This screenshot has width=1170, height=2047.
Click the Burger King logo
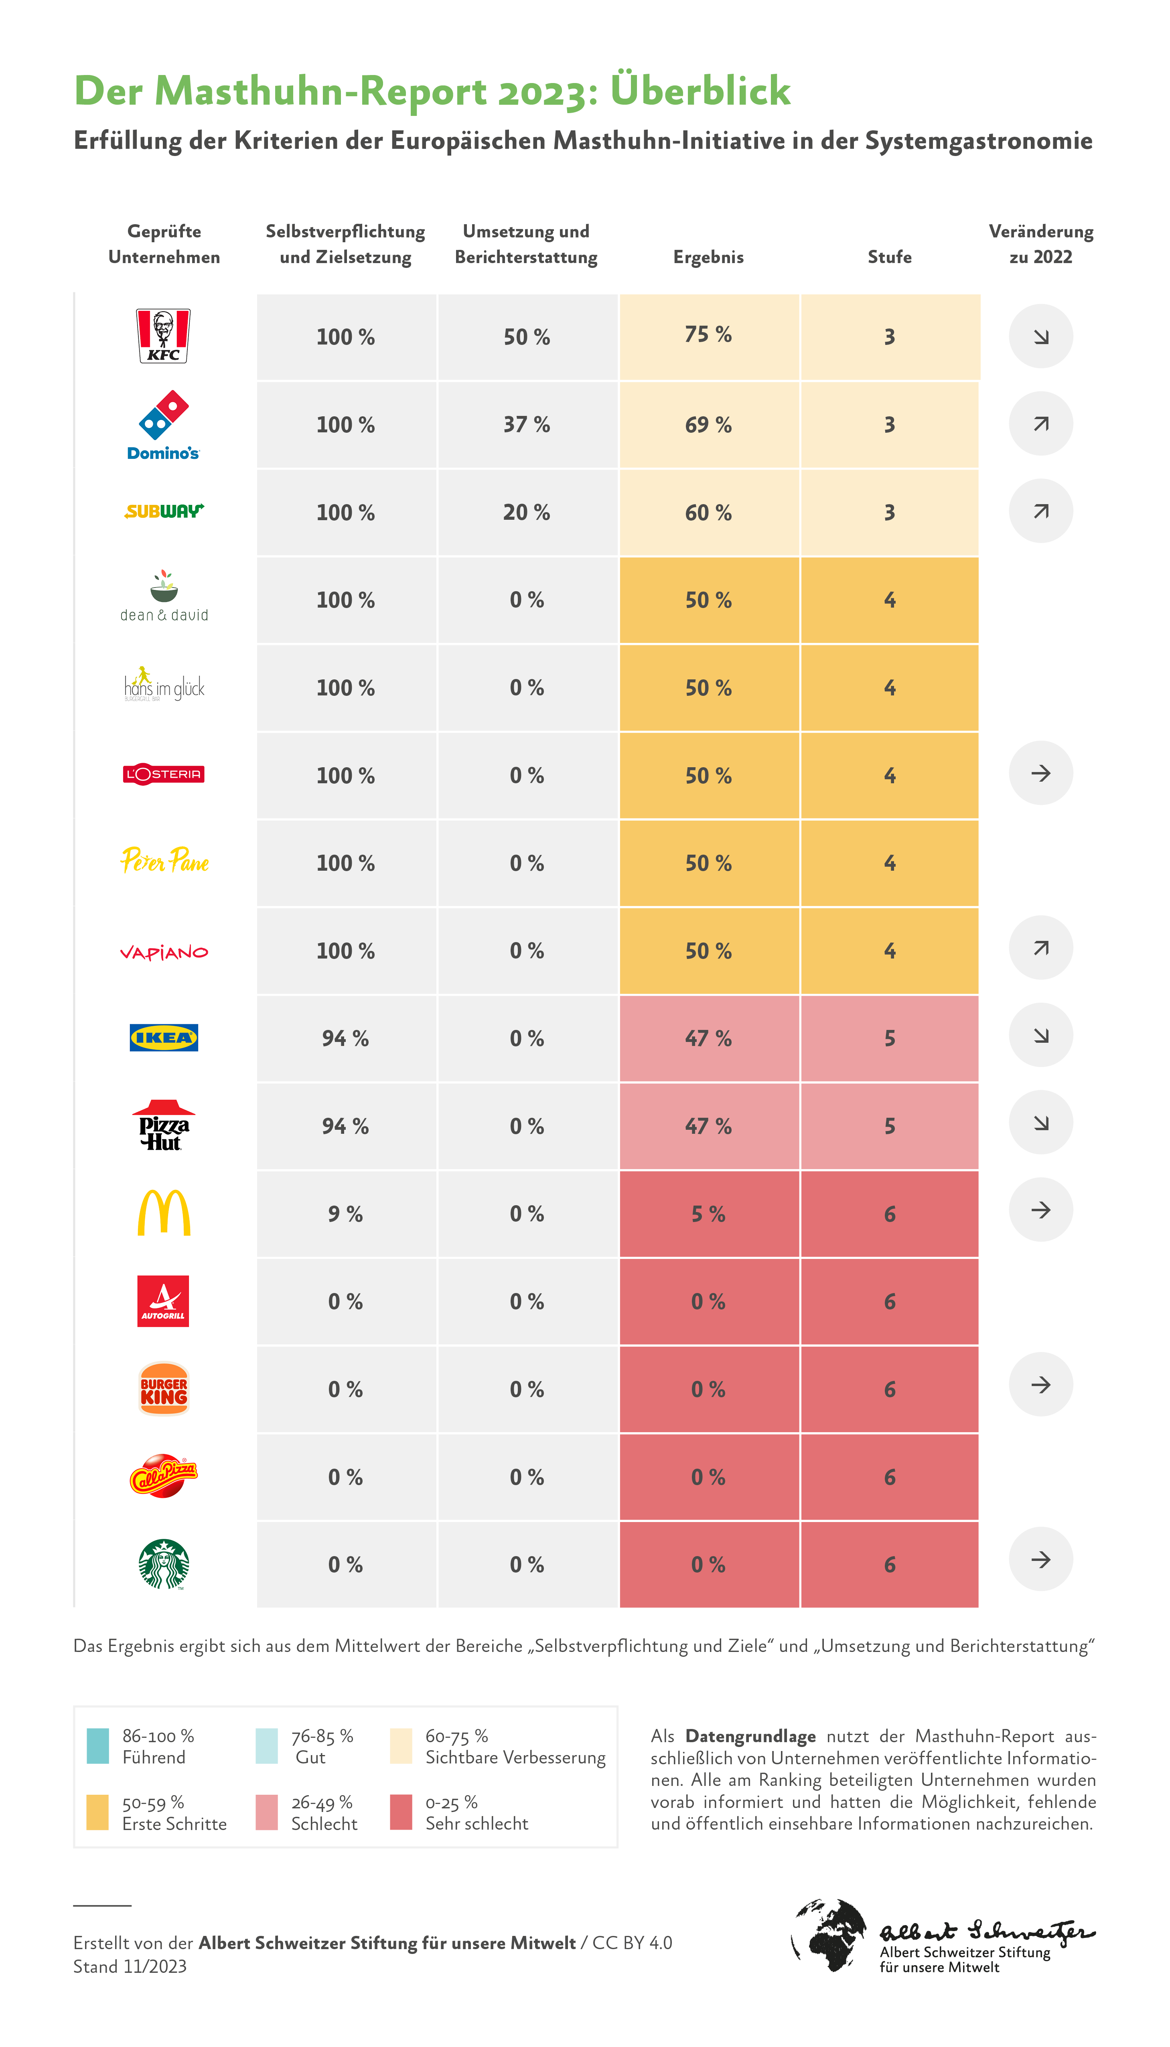164,1388
